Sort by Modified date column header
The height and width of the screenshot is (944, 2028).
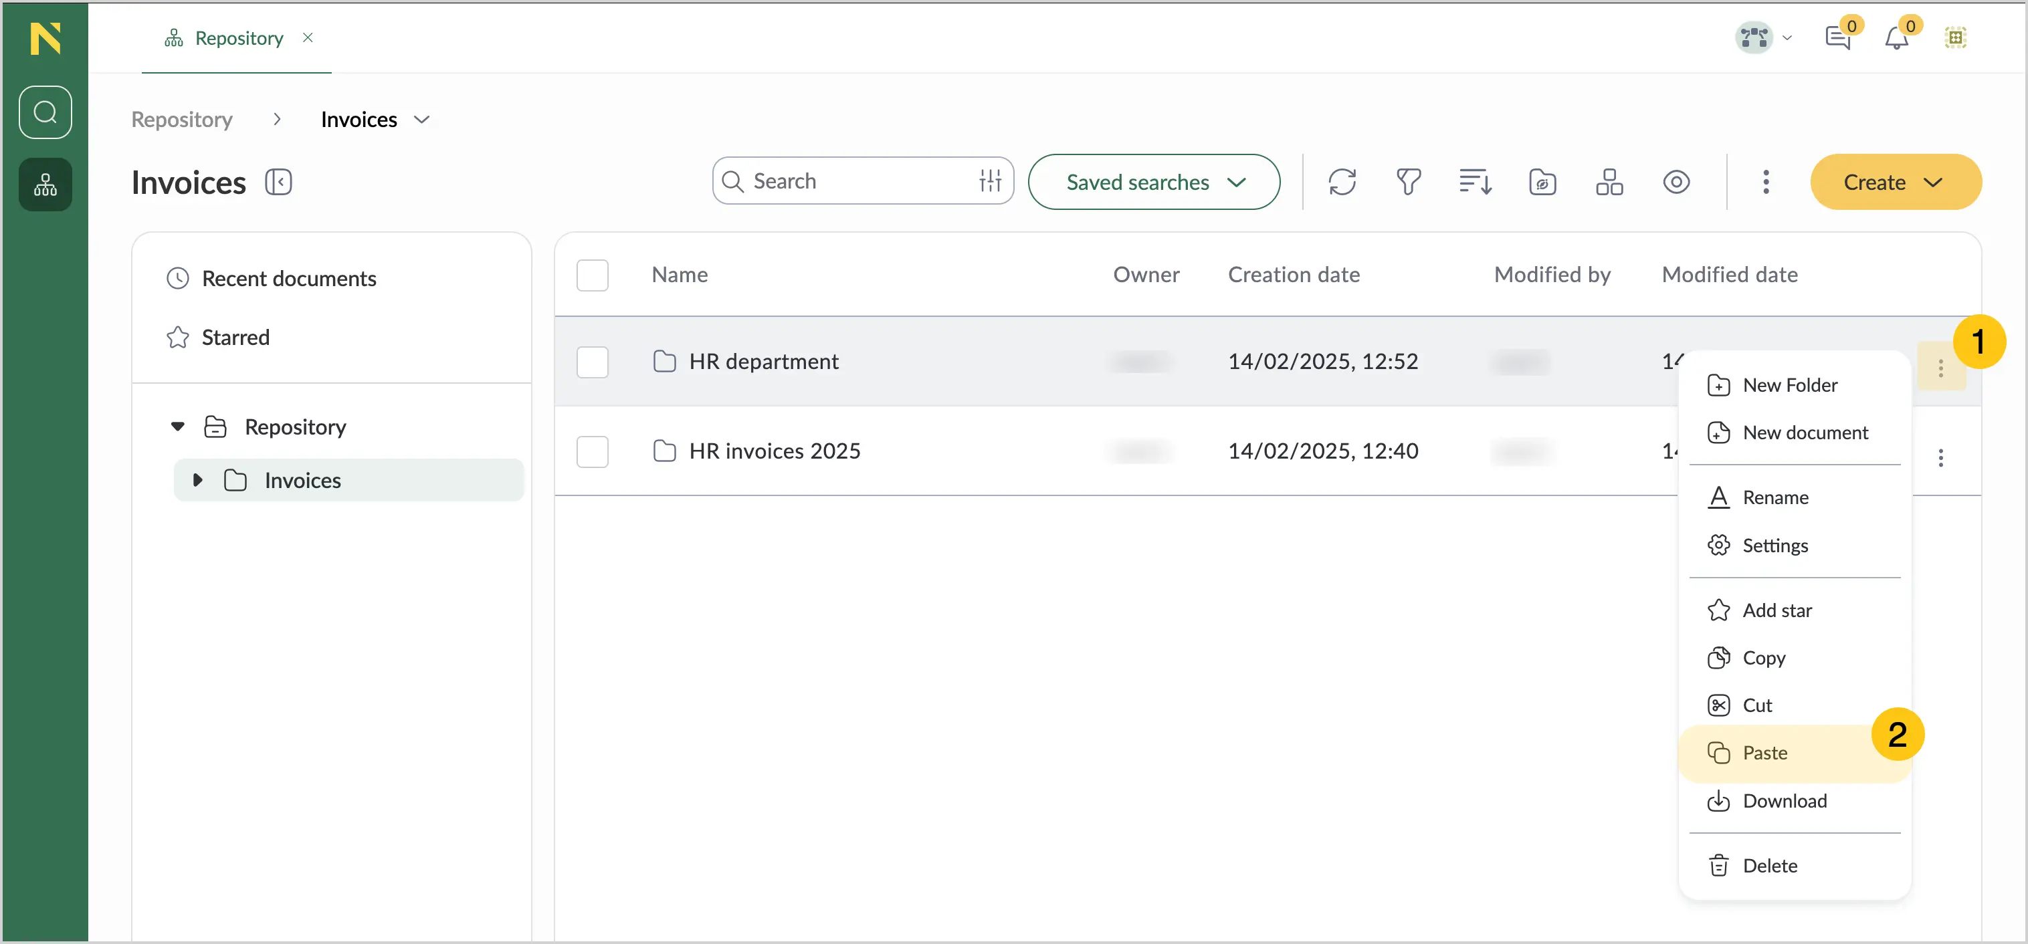pos(1730,275)
